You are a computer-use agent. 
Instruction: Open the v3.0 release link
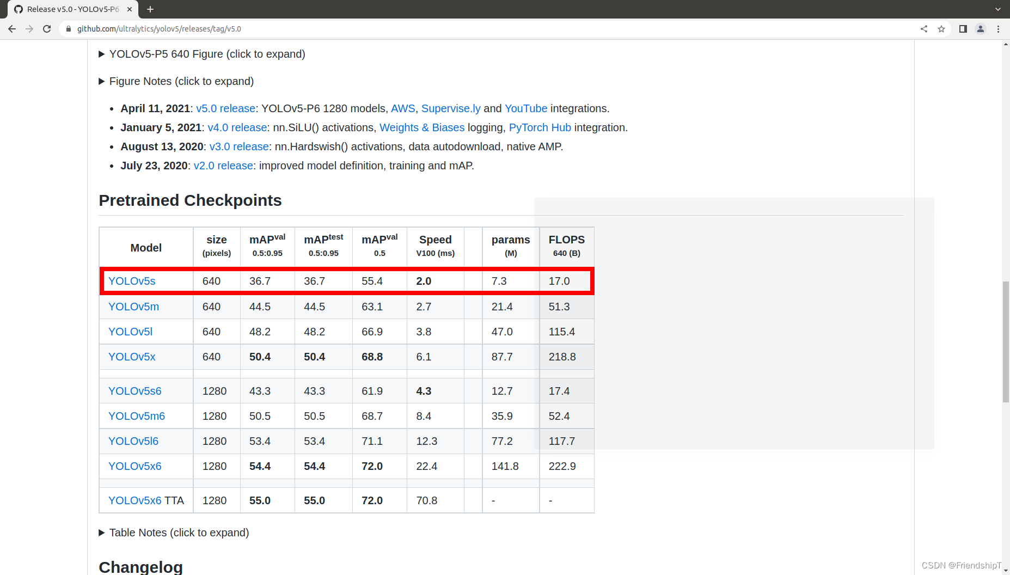239,146
